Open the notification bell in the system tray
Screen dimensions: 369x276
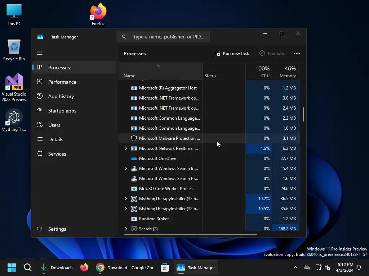[x=359, y=267]
